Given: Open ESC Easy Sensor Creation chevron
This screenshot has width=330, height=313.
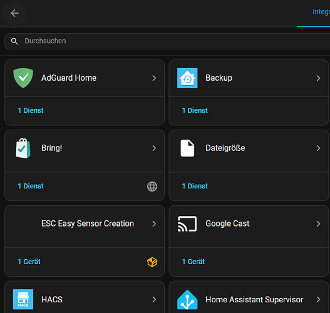Looking at the screenshot, I should (x=154, y=224).
